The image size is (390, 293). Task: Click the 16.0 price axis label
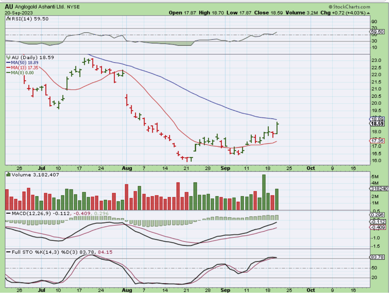tap(376, 161)
